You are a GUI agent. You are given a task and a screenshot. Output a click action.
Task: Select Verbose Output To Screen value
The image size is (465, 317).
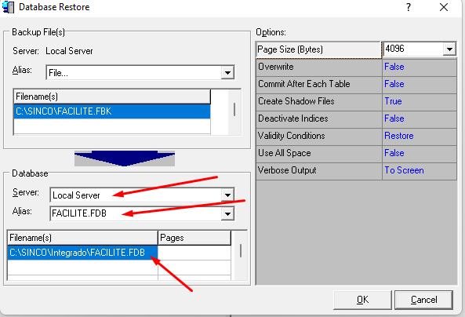point(419,170)
